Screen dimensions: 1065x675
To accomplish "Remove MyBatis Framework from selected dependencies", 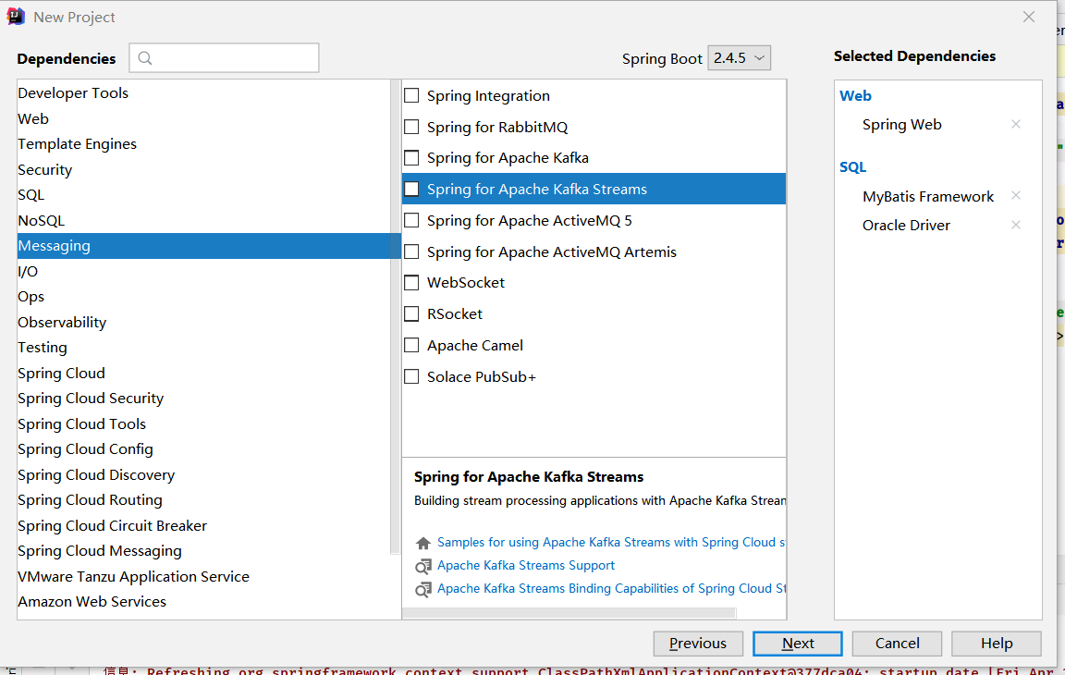I will tap(1015, 196).
